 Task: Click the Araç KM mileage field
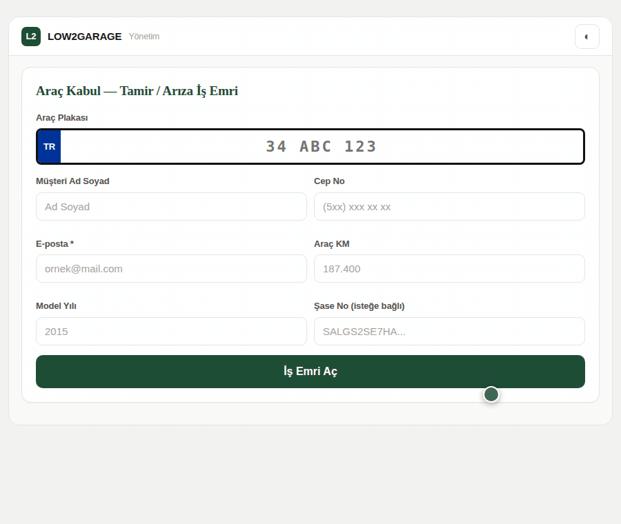[449, 269]
